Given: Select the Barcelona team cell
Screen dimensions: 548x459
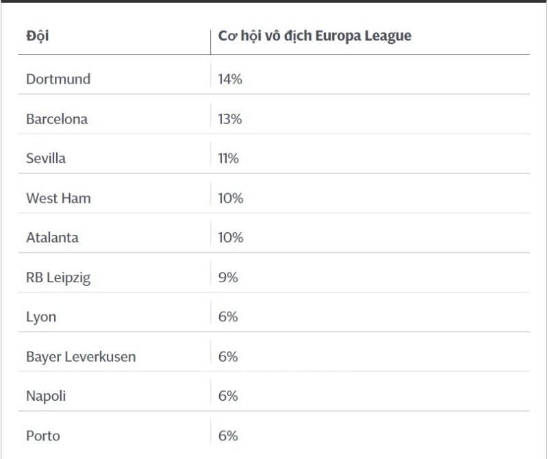Looking at the screenshot, I should [57, 119].
